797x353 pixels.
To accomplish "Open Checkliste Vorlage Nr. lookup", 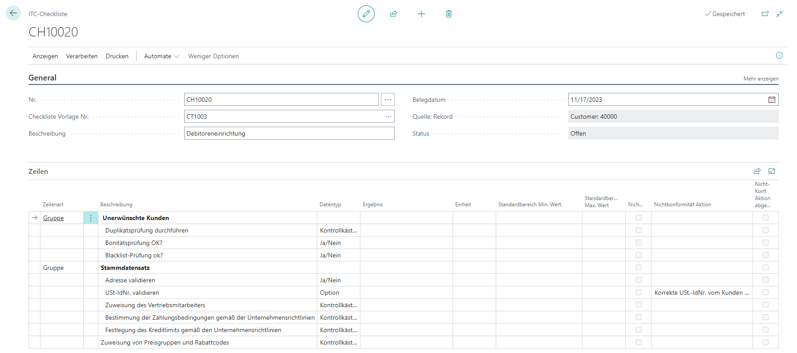I will pos(388,116).
